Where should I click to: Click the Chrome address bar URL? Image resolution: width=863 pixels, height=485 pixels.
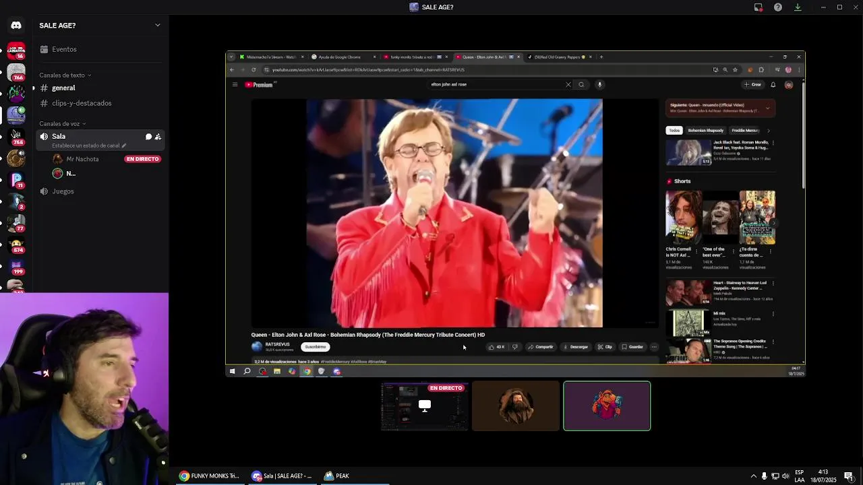click(x=368, y=70)
